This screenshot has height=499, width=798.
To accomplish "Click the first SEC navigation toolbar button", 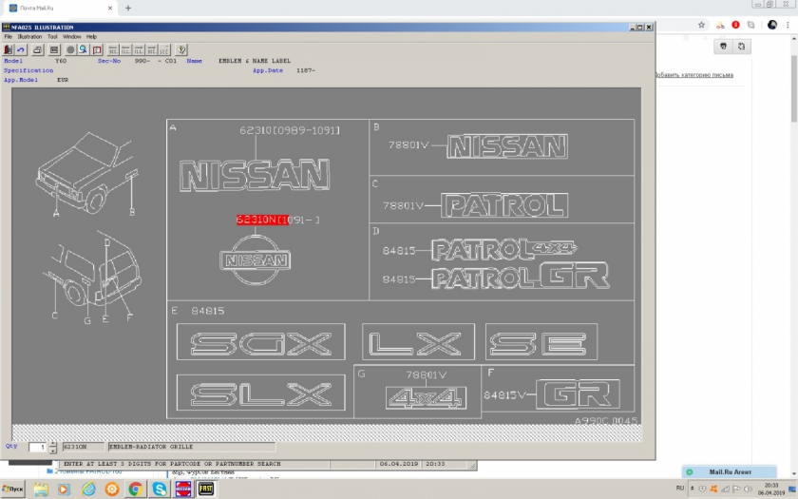I will coord(113,49).
